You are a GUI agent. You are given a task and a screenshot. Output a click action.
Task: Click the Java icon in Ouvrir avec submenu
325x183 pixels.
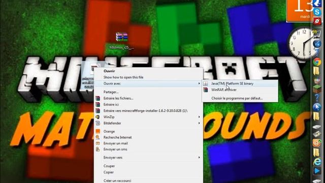pyautogui.click(x=205, y=83)
